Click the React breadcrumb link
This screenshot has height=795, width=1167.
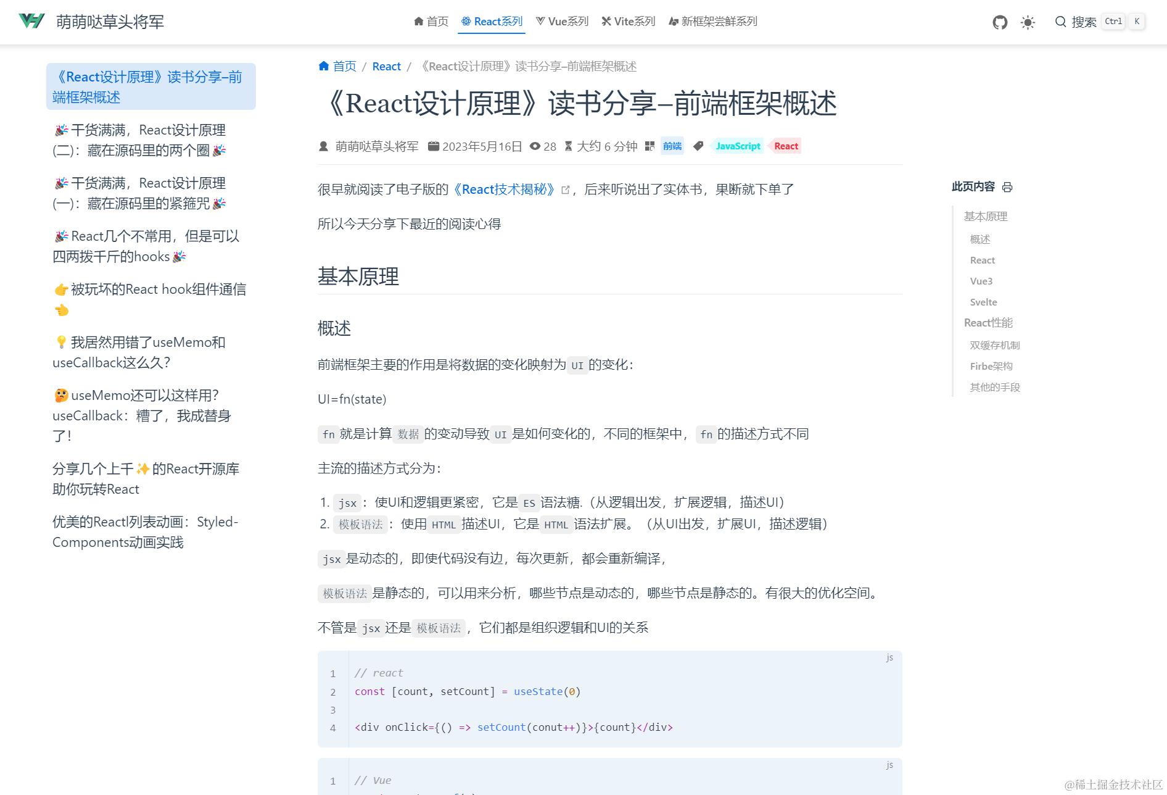tap(387, 66)
